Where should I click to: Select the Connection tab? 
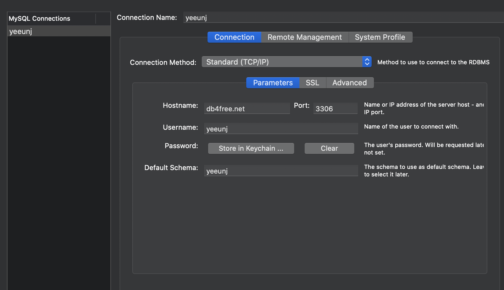coord(234,37)
